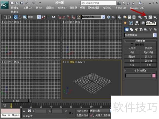Open the 帮助(H) menu
159x119 pixels.
pos(15,12)
